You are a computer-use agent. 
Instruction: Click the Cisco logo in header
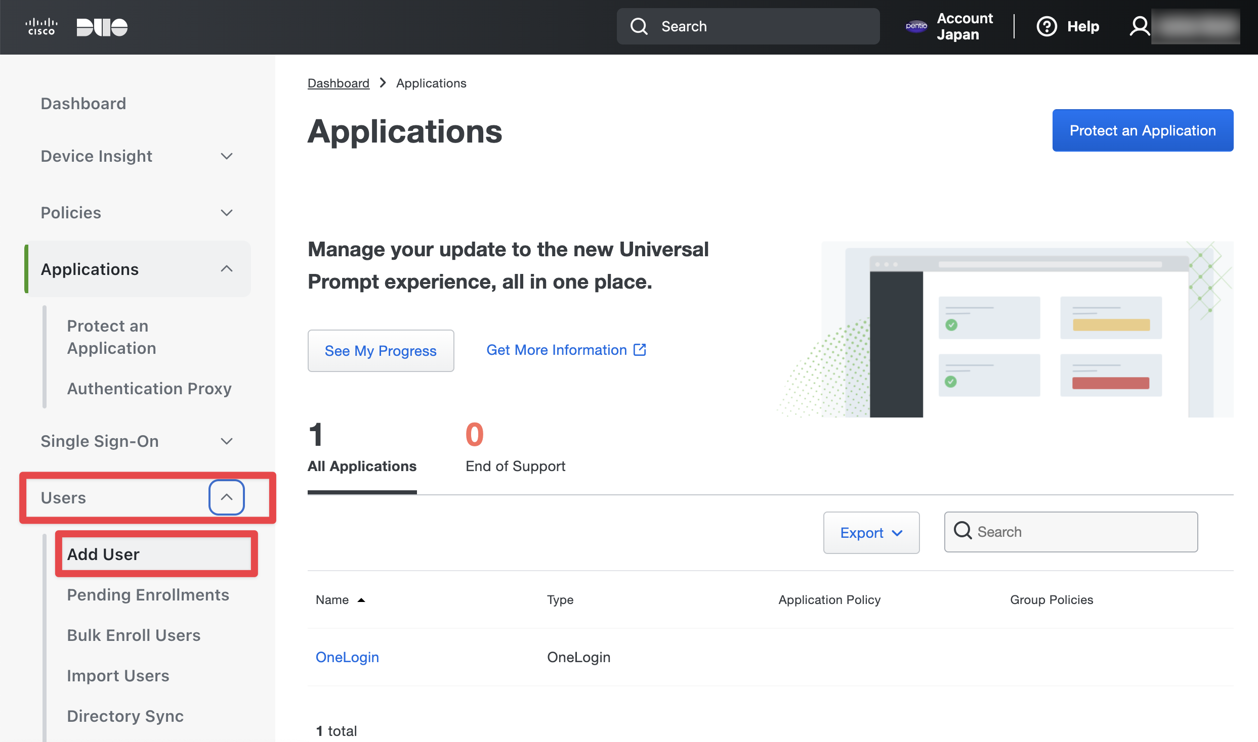tap(41, 27)
